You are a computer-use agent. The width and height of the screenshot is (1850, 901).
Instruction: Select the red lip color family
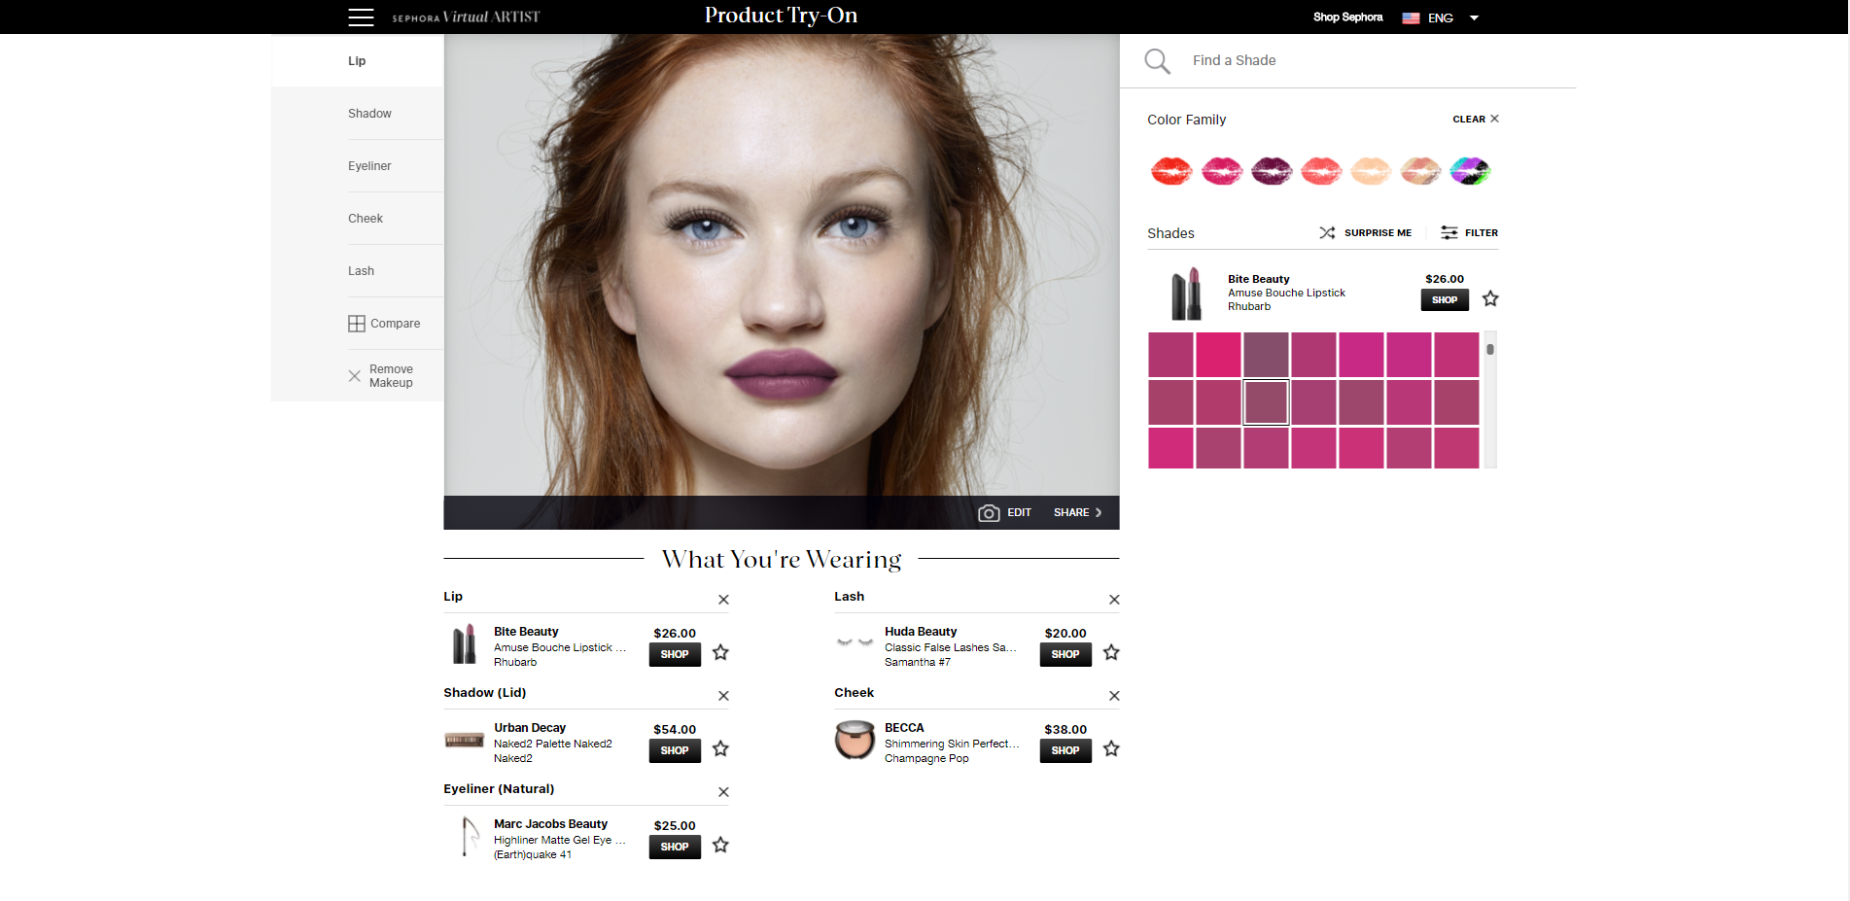(x=1171, y=171)
